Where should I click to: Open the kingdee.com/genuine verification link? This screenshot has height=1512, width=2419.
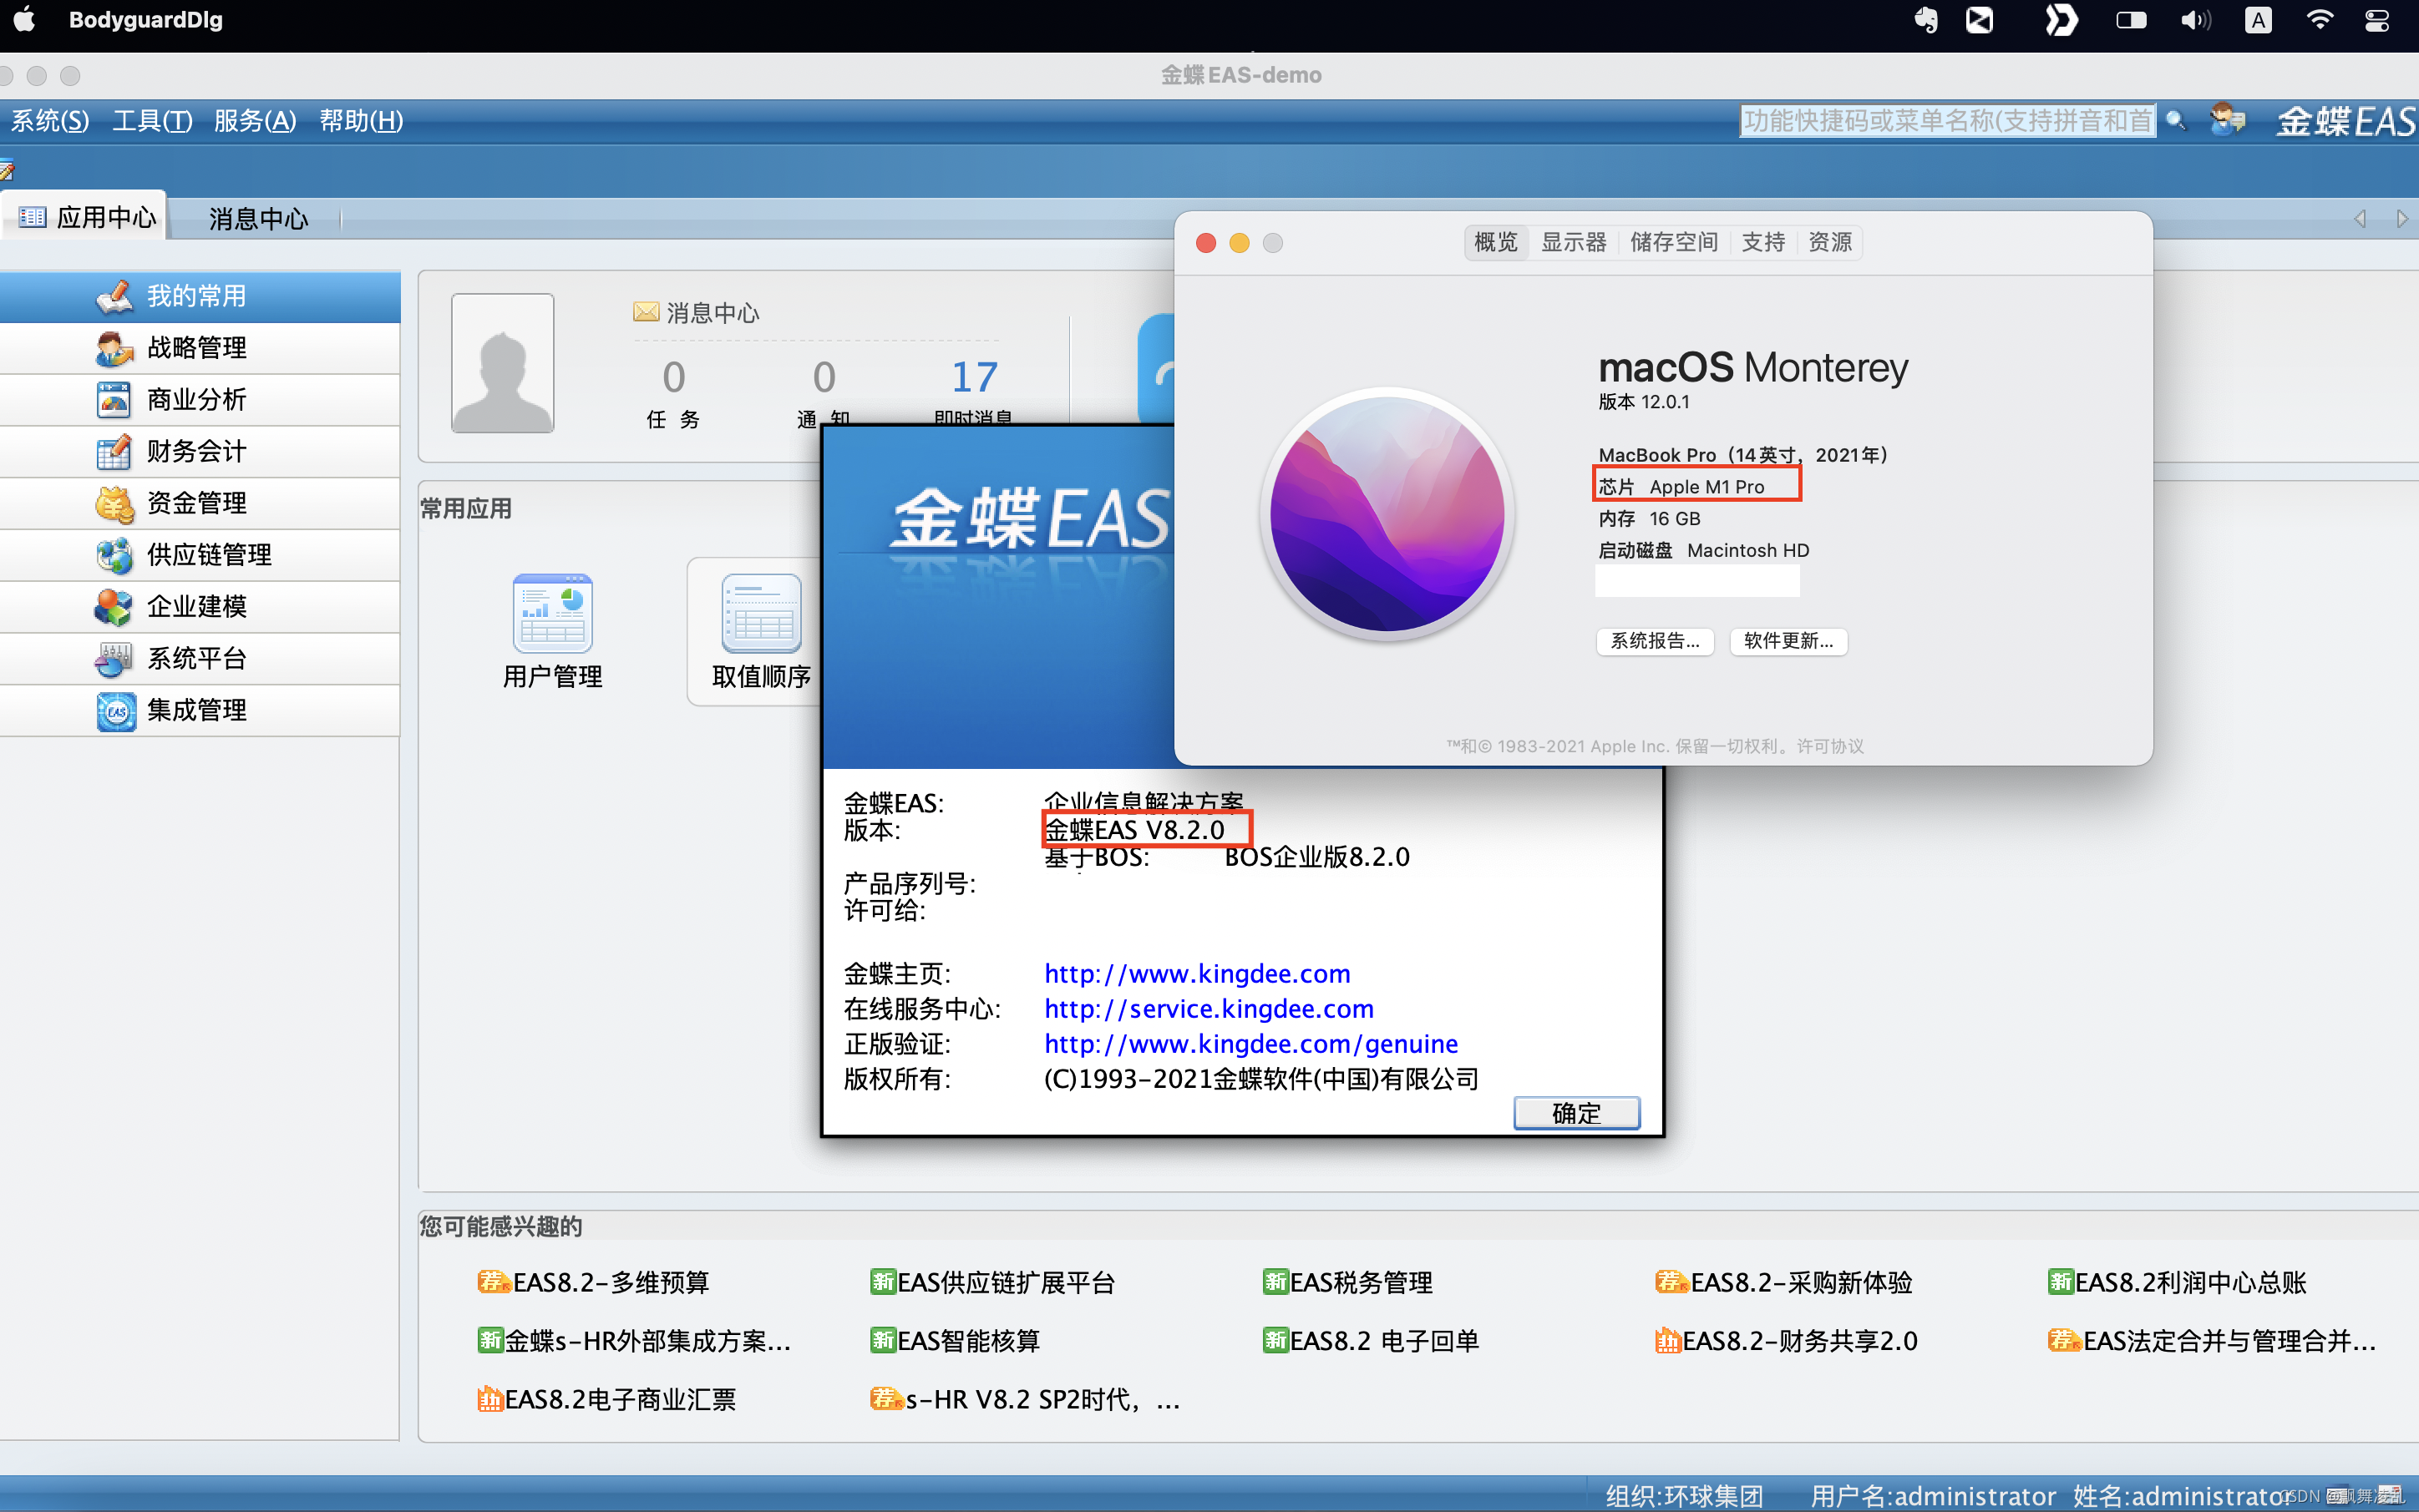tap(1250, 1044)
